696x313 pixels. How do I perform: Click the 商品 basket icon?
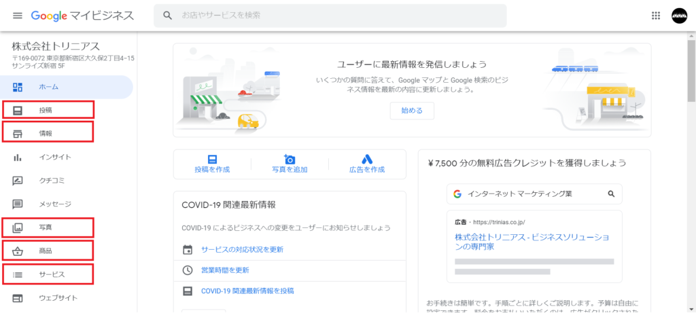17,251
